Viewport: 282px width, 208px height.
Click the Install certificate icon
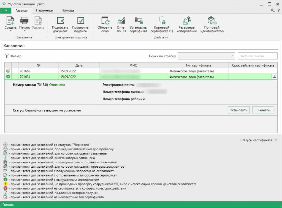tap(138, 21)
